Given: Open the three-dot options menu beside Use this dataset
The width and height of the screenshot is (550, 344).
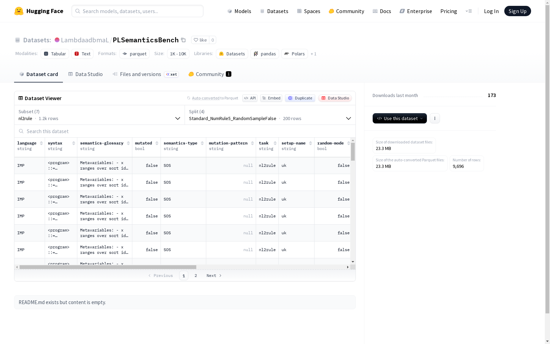Looking at the screenshot, I should tap(435, 118).
